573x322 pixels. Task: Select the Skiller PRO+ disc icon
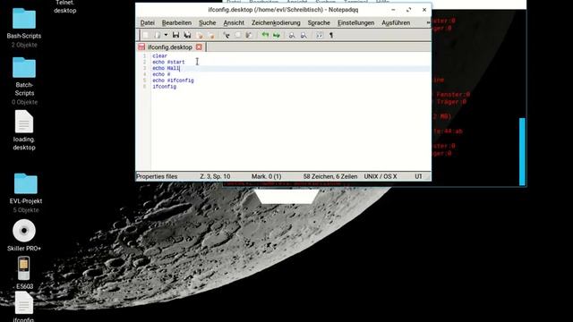point(24,231)
